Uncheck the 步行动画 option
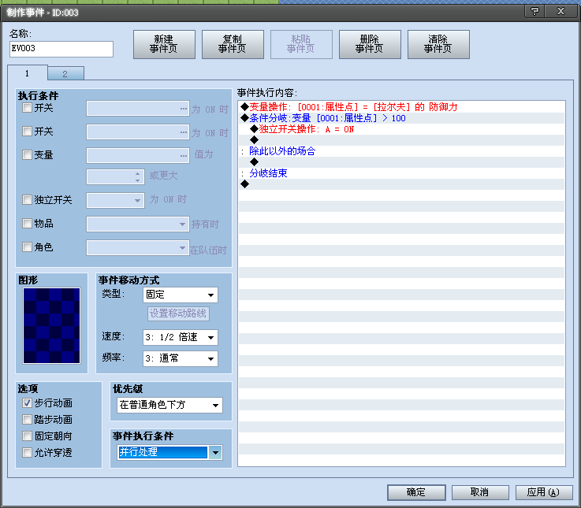This screenshot has width=581, height=508. [x=27, y=402]
